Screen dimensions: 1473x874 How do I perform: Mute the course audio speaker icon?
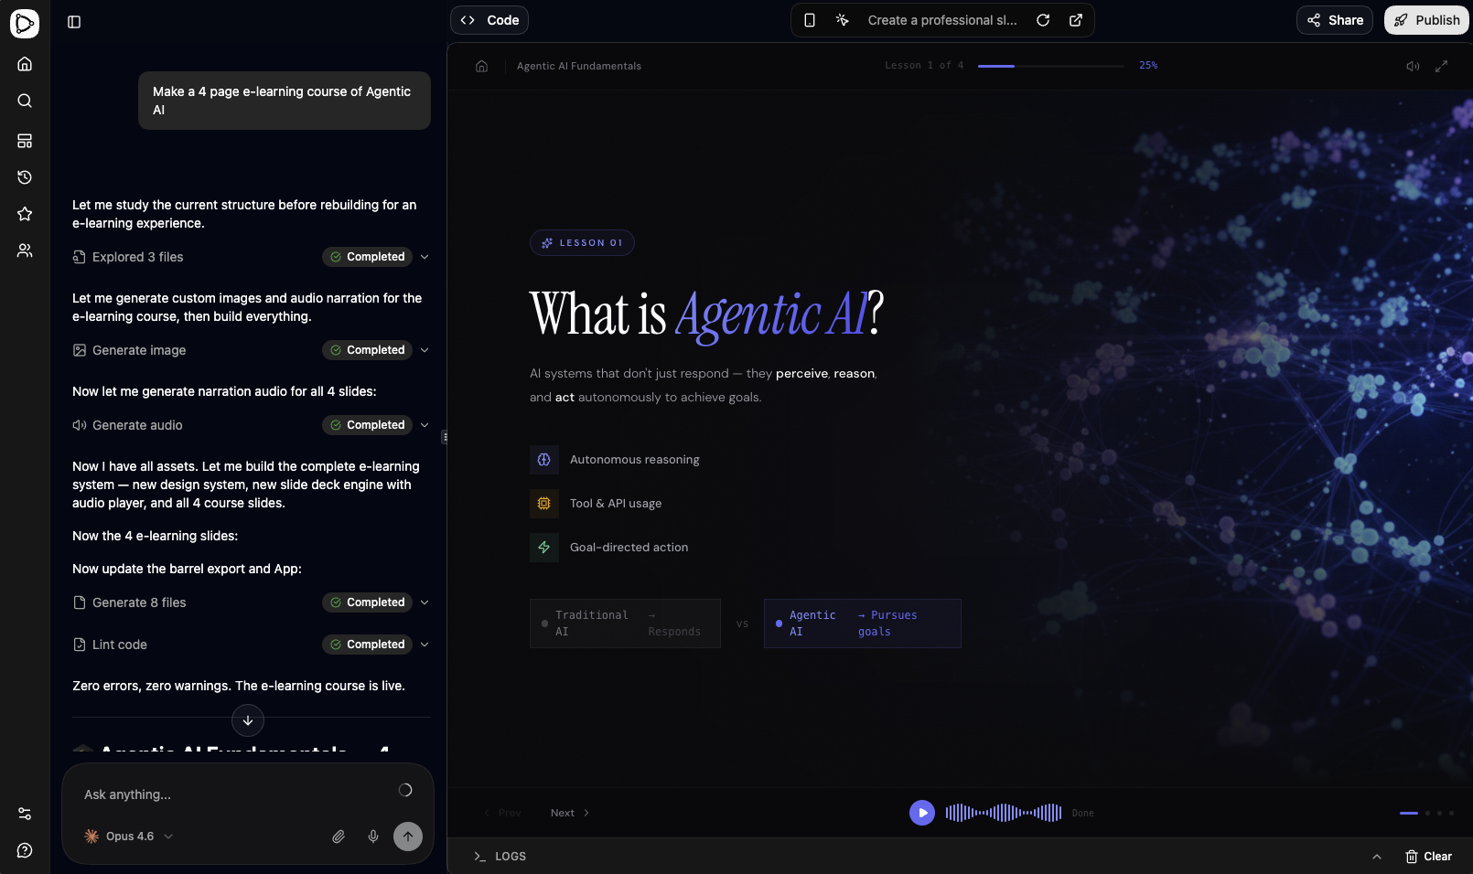point(1413,66)
